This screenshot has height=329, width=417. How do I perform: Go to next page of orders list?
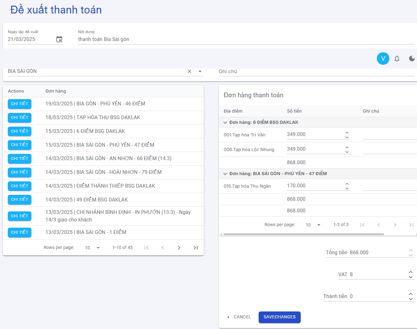click(x=179, y=248)
